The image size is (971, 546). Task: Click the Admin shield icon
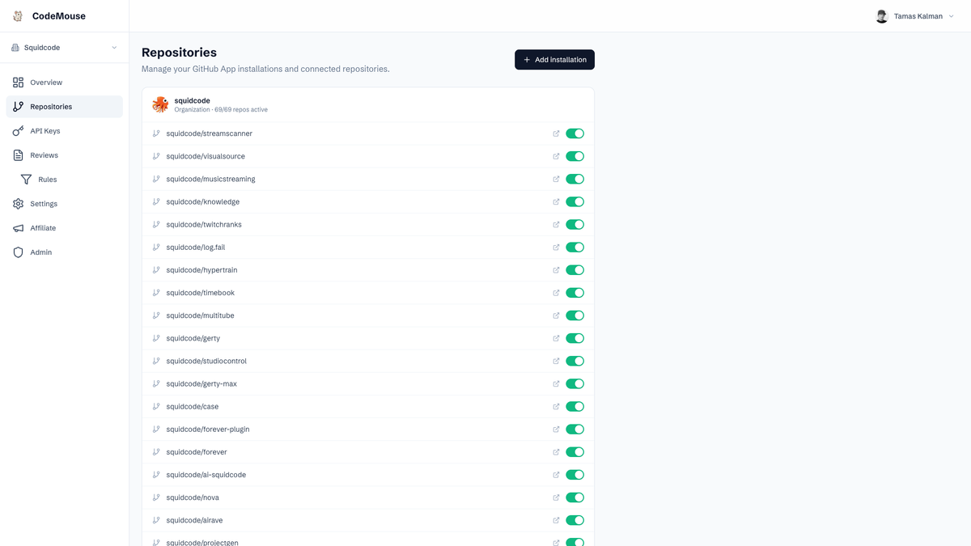coord(18,252)
